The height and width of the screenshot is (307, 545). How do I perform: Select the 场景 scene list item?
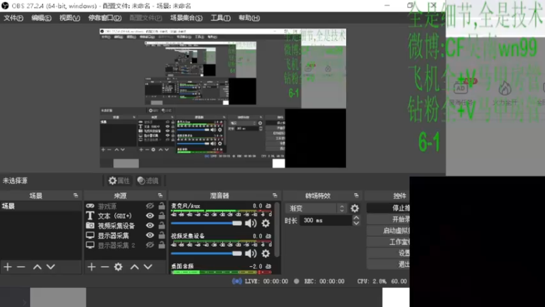pyautogui.click(x=41, y=206)
